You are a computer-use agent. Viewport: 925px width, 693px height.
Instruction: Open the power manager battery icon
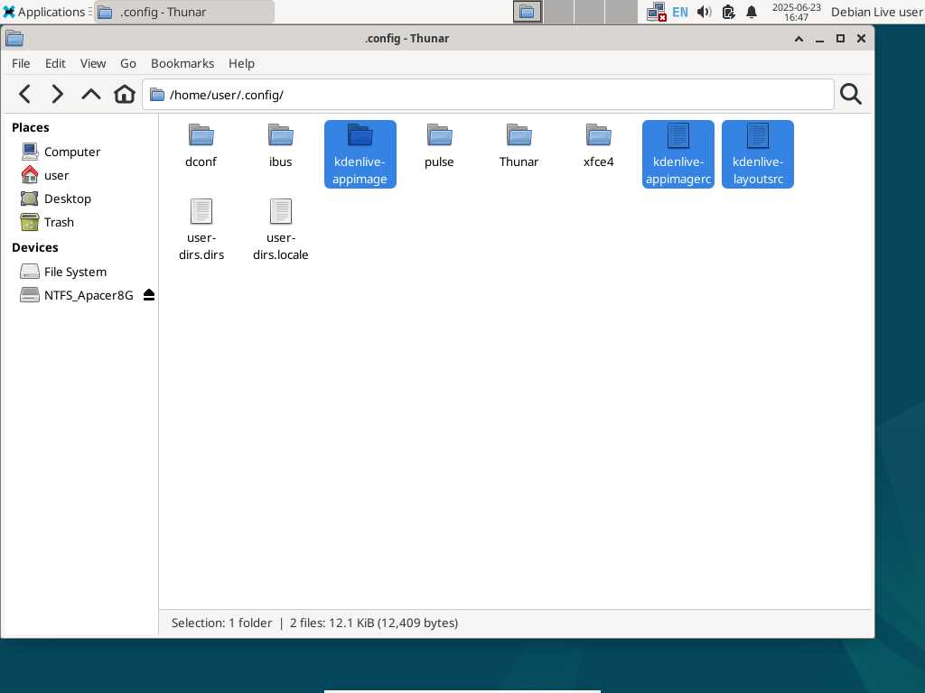point(729,12)
